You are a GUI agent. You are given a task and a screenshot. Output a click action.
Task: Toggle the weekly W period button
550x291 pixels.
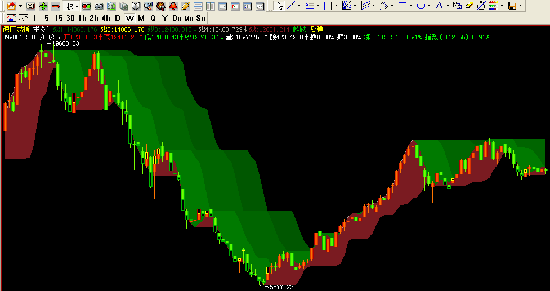click(x=130, y=18)
